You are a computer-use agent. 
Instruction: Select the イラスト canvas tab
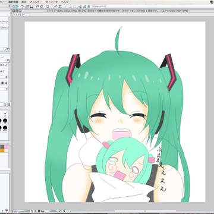pos(20,15)
